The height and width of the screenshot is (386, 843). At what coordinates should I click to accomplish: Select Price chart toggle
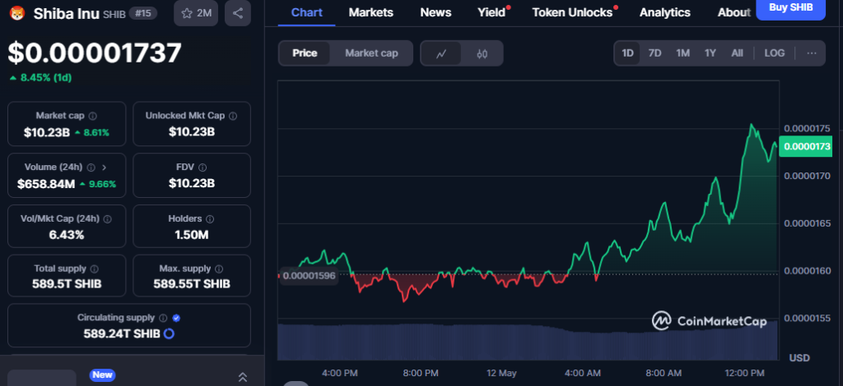click(305, 53)
